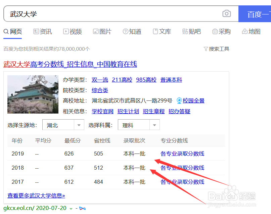271x214 pixels.
Task: Open the 选择生源地 dropdown showing 湖北
Action: 63,125
